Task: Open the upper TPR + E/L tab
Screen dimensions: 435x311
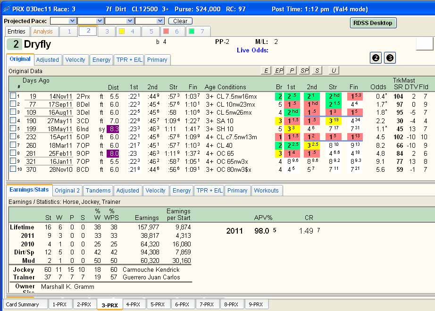Action: coord(129,59)
